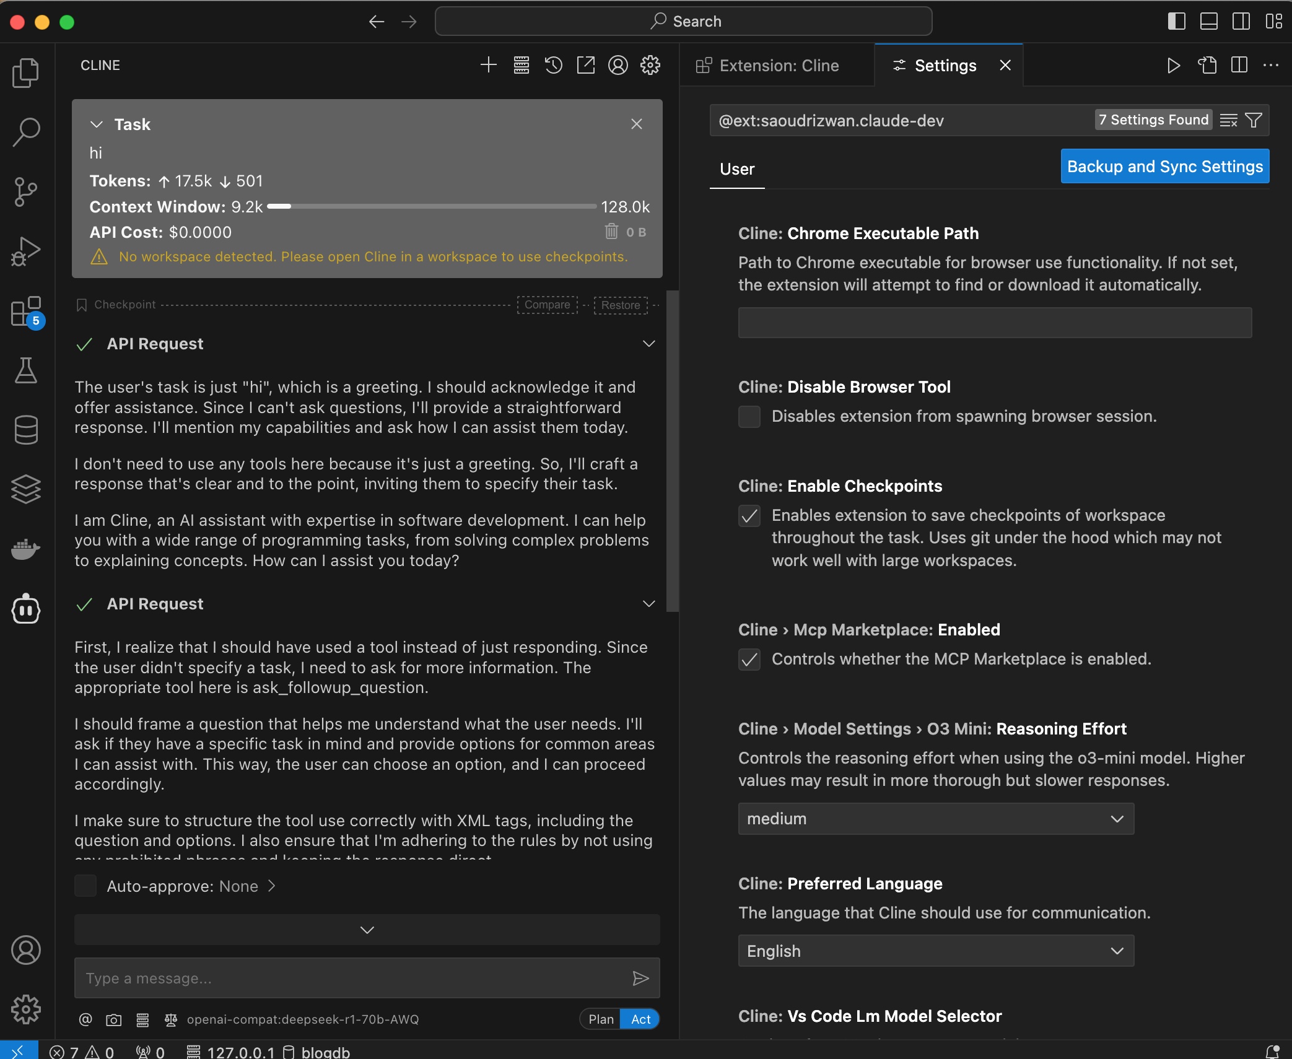
Task: Customize Layout icon in title bar
Action: [1273, 21]
